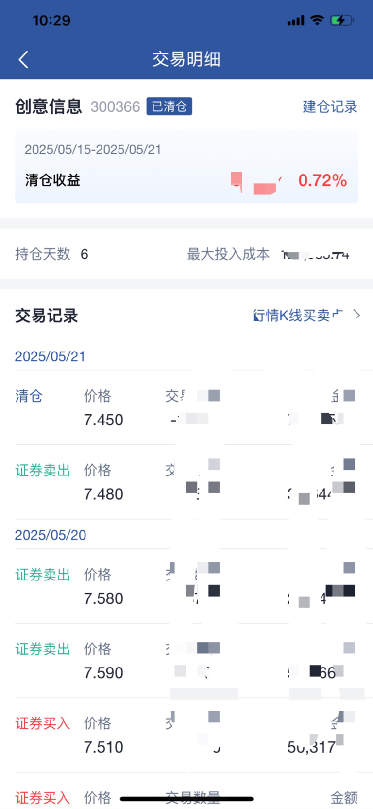Tap the battery charging icon
Image resolution: width=373 pixels, height=809 pixels.
click(342, 20)
